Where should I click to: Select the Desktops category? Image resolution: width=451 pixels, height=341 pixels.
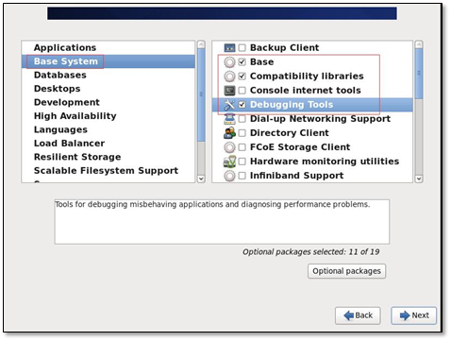[109, 89]
